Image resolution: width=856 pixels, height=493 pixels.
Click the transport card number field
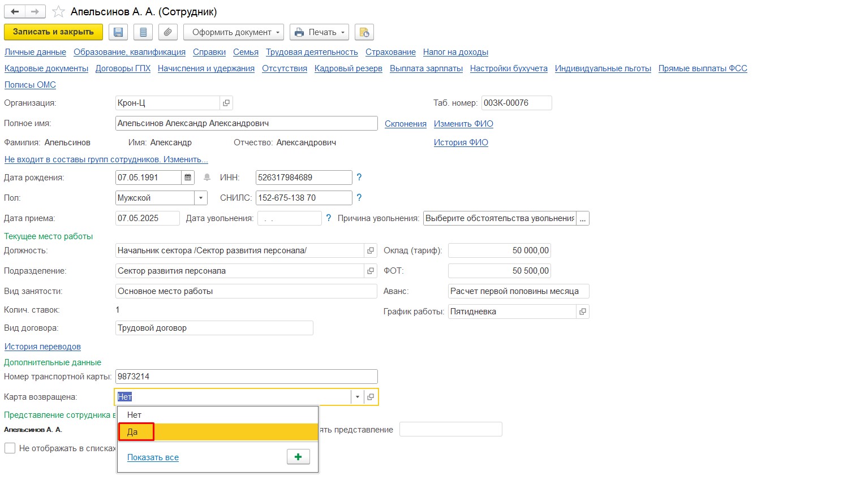246,377
